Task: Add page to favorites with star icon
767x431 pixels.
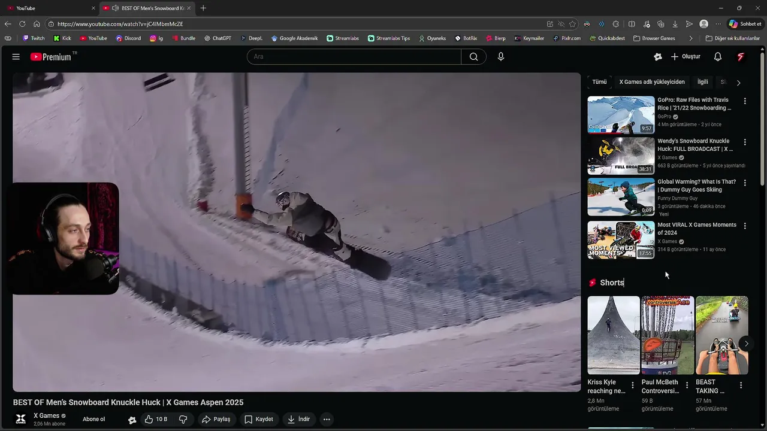Action: coord(572,24)
